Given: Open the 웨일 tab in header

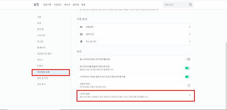Looking at the screenshot, I should pos(83,5).
